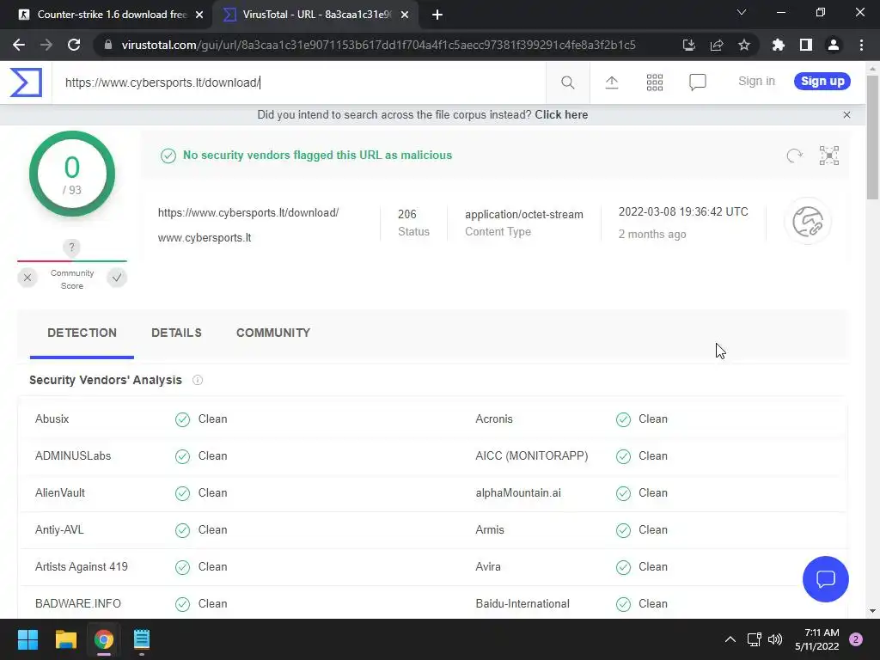Open the graph relations icon

829,156
